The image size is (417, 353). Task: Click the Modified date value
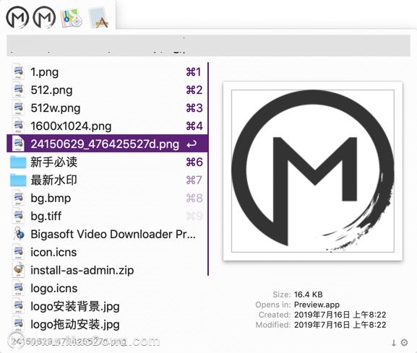(x=340, y=325)
